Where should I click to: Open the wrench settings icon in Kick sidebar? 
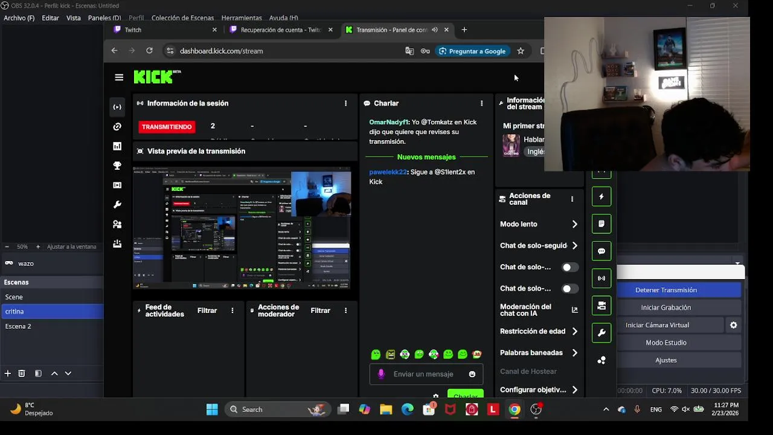pyautogui.click(x=117, y=205)
